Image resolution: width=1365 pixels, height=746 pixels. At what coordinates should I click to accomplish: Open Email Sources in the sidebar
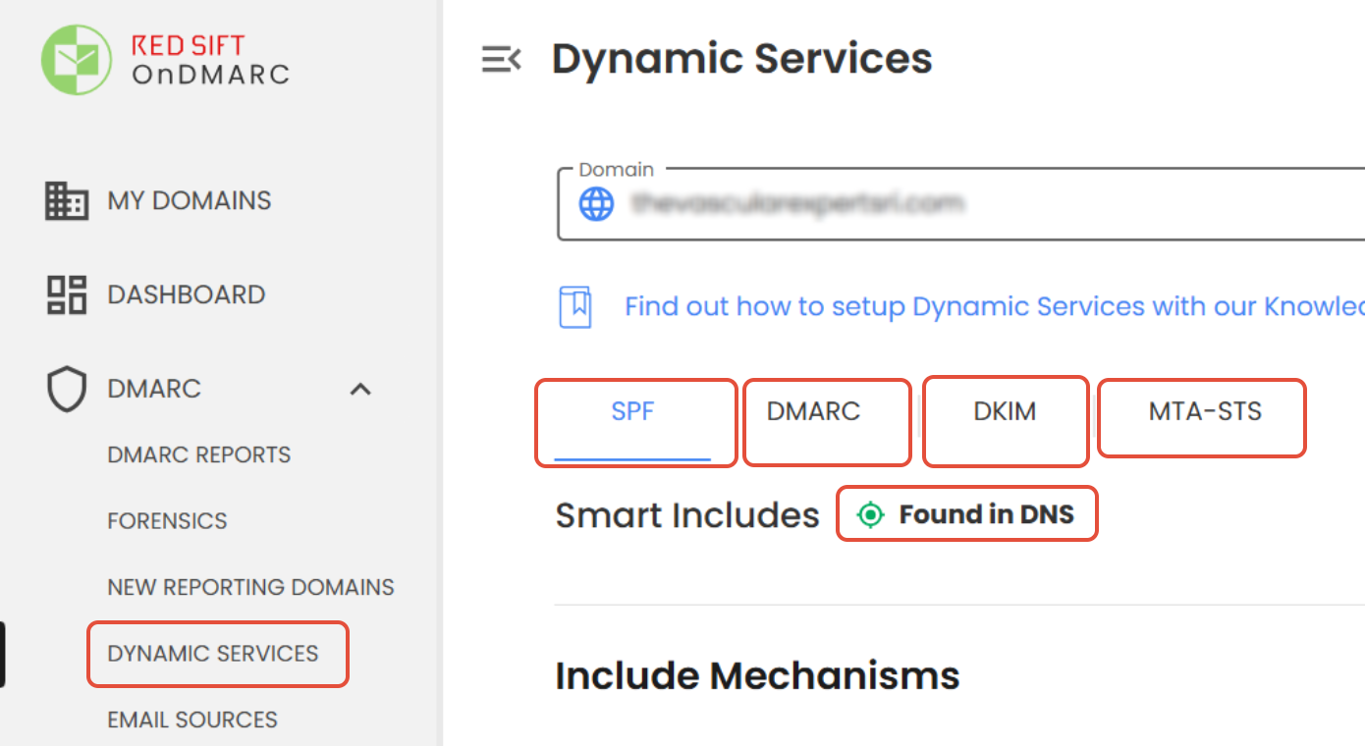pos(192,719)
